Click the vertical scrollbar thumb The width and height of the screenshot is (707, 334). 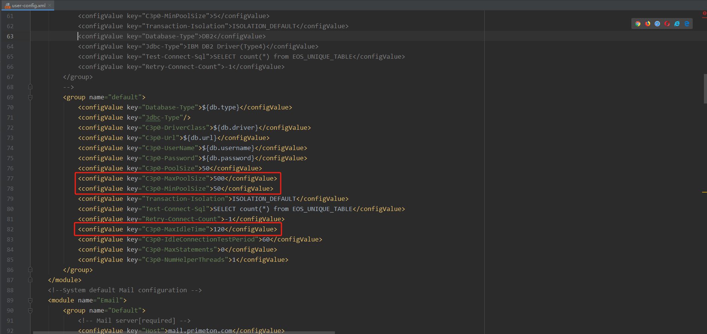(x=705, y=88)
